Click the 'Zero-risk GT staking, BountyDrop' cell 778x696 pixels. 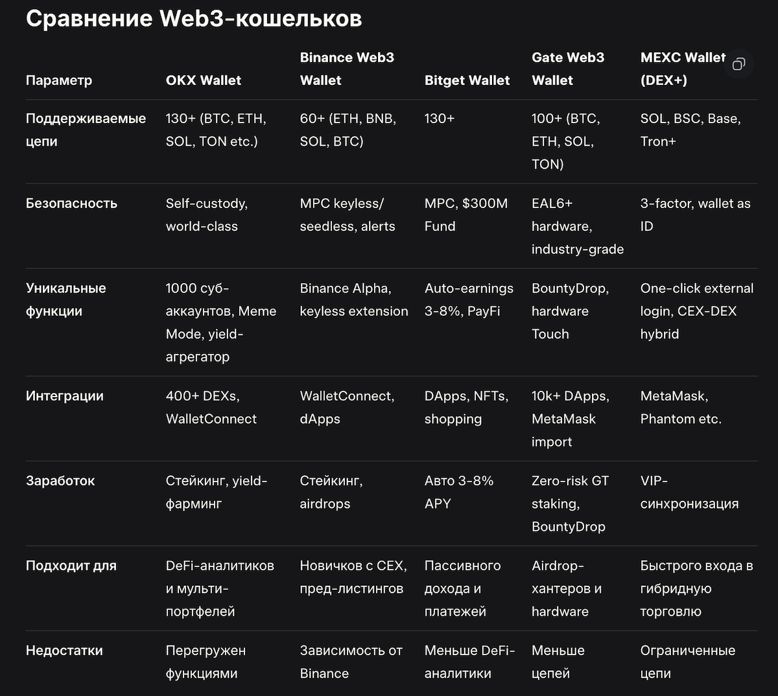coord(571,504)
